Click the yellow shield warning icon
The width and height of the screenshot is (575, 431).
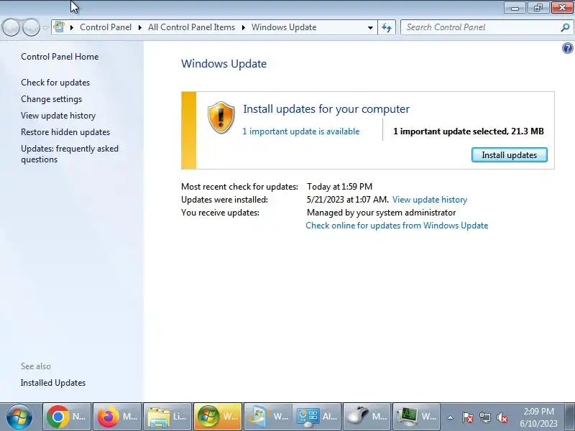click(x=221, y=118)
